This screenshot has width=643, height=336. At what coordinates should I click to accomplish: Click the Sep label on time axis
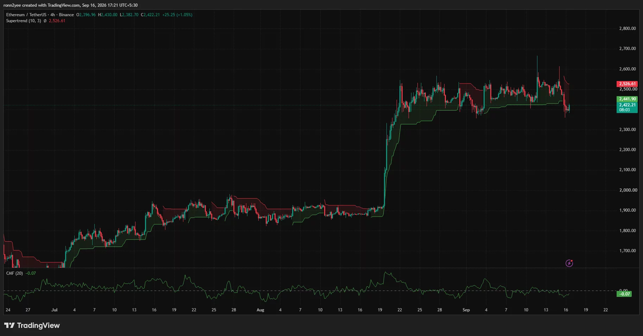[466, 310]
